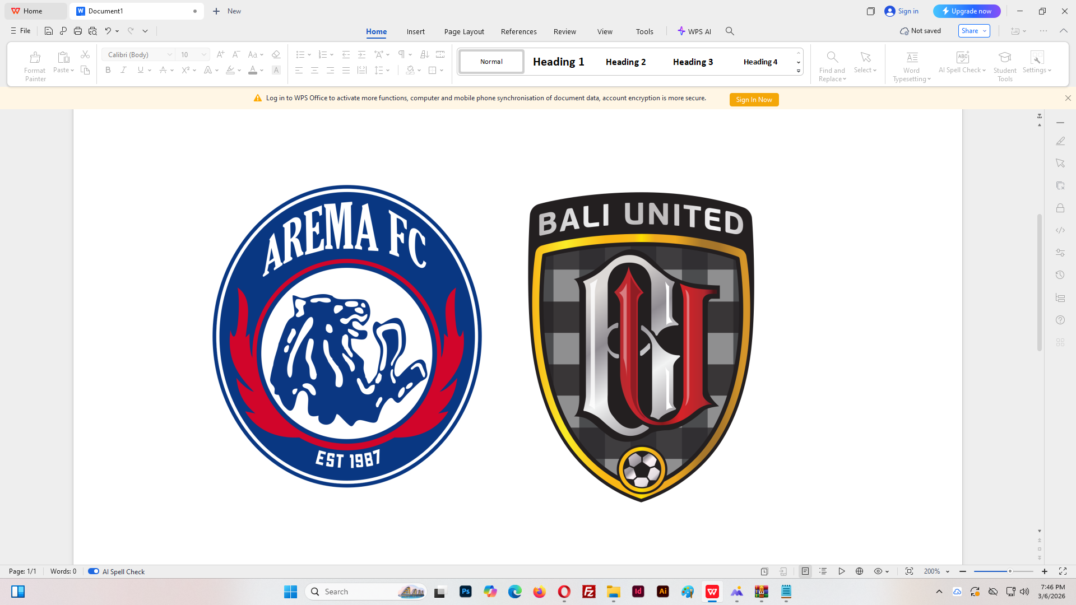Click the Print Preview icon
1076x605 pixels.
[x=92, y=31]
